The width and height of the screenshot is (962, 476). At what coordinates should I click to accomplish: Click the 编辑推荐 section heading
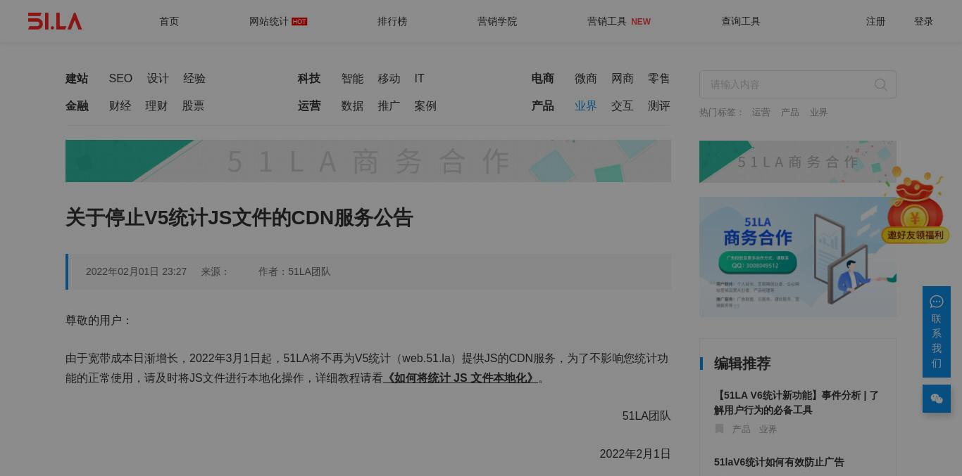(x=742, y=364)
